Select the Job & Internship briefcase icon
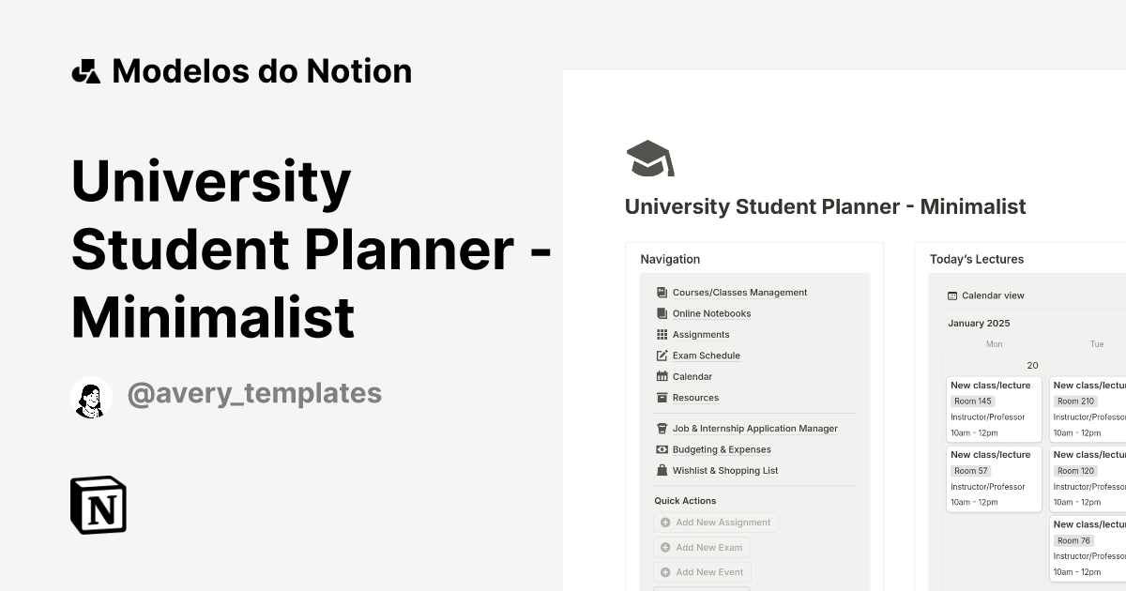The image size is (1126, 591). pos(661,428)
